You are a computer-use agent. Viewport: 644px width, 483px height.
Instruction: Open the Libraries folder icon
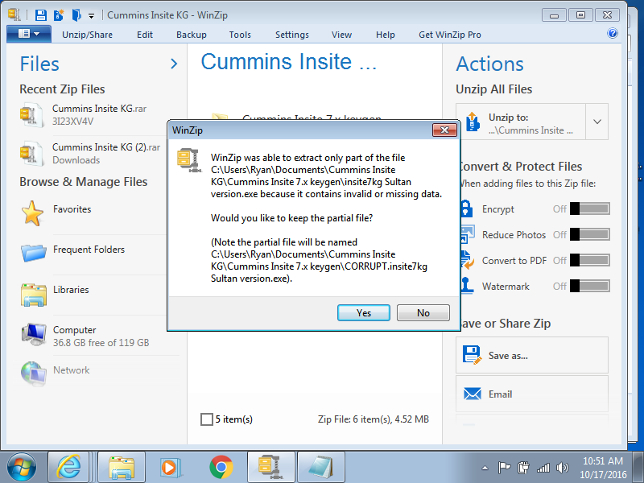pyautogui.click(x=33, y=295)
